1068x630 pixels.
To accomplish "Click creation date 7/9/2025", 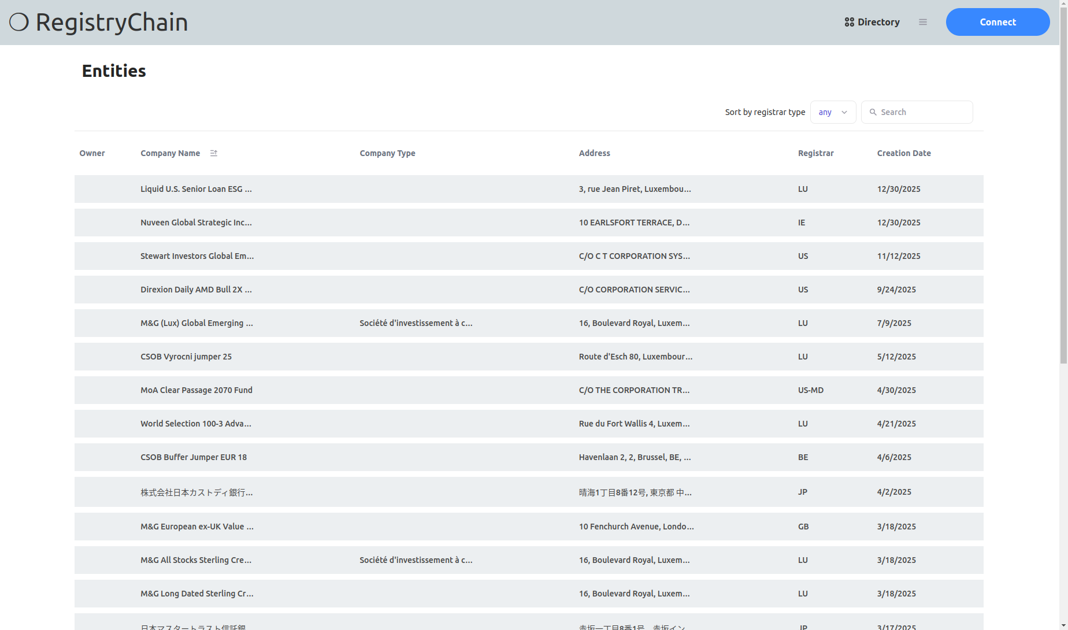I will tap(894, 323).
